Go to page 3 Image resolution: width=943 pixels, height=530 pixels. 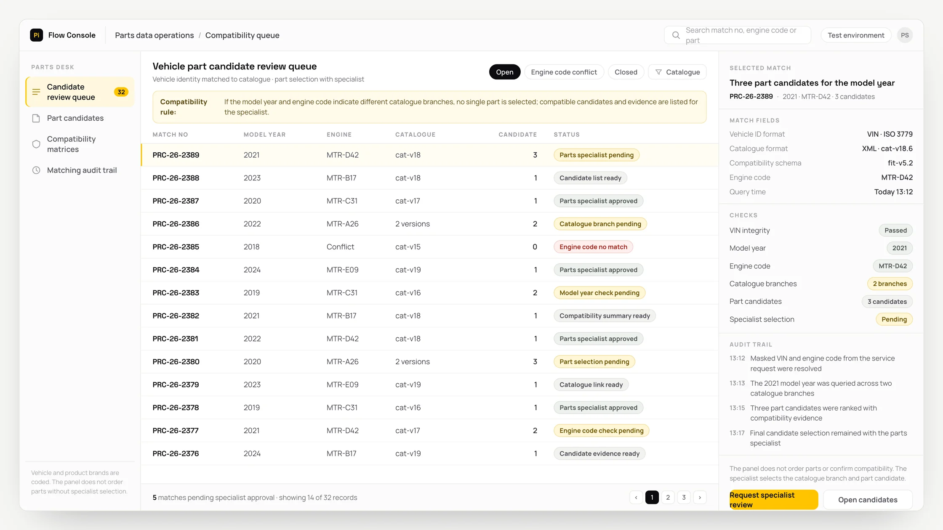[684, 498]
